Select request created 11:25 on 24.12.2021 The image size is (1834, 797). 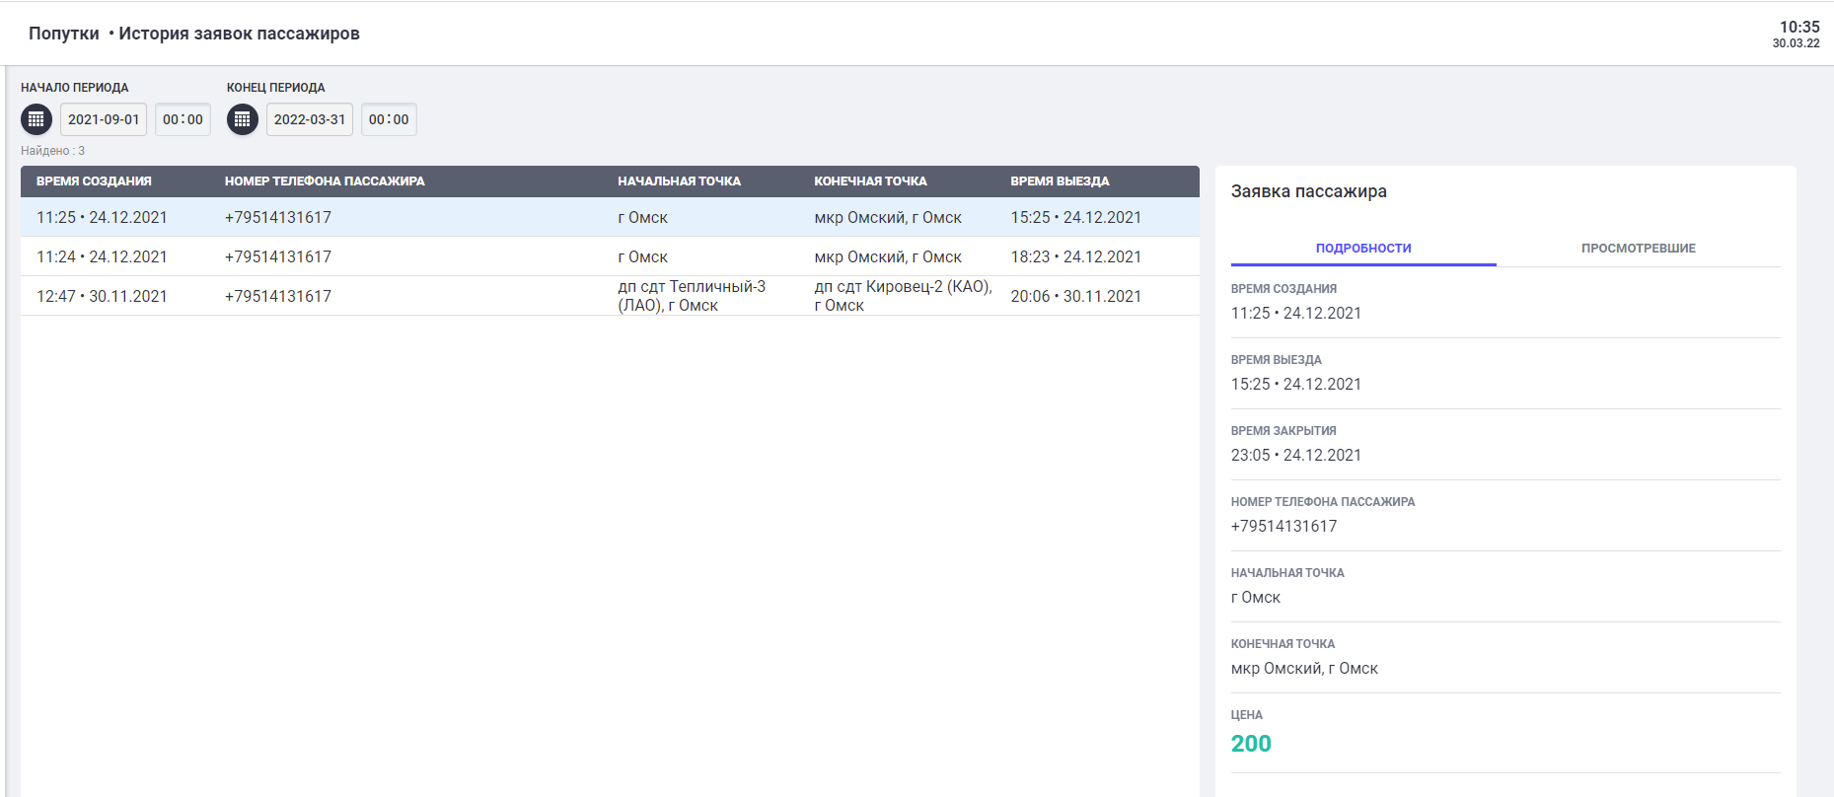tap(102, 217)
